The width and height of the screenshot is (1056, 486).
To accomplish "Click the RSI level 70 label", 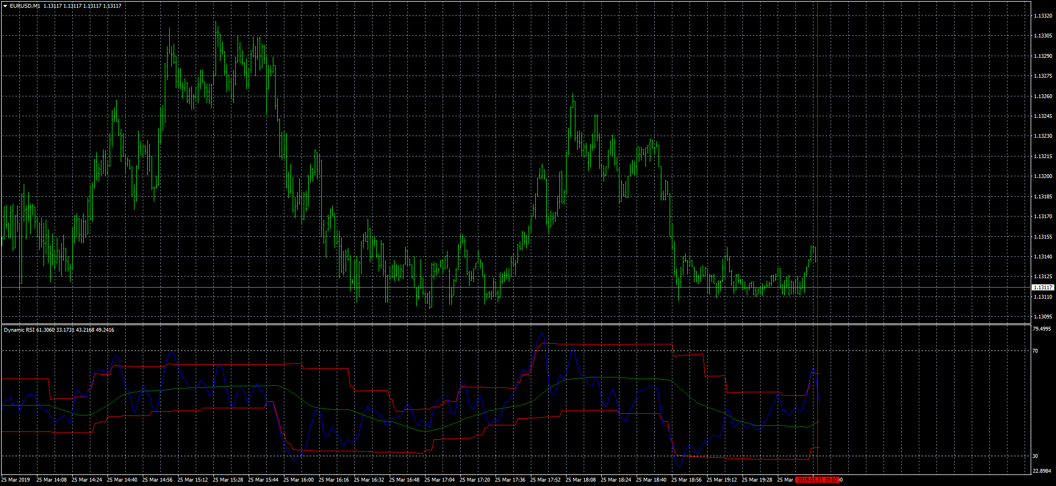I will (1035, 351).
